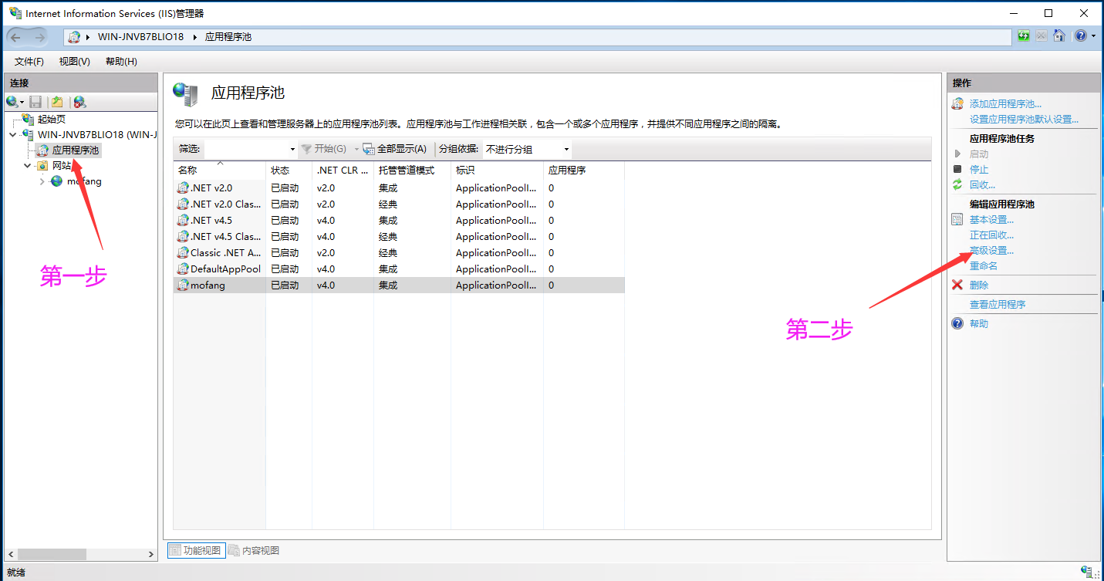
Task: Click the red delete X icon
Action: point(957,285)
